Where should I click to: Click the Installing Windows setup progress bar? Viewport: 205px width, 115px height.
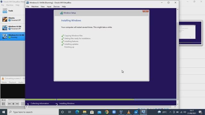(117, 99)
